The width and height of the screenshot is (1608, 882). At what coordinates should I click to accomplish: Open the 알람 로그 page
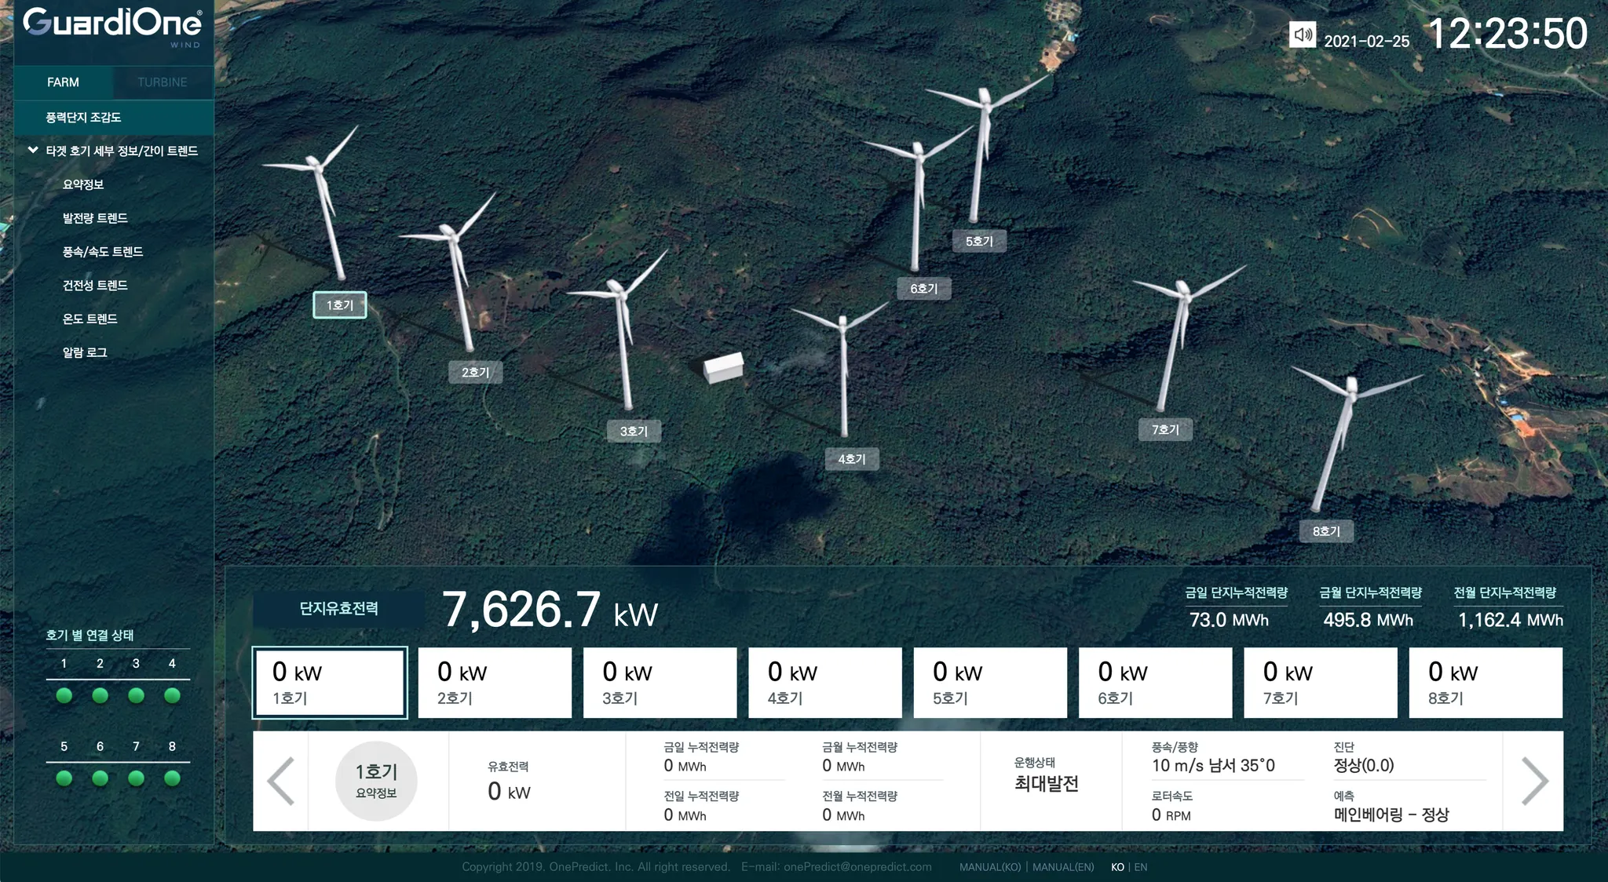click(x=85, y=352)
